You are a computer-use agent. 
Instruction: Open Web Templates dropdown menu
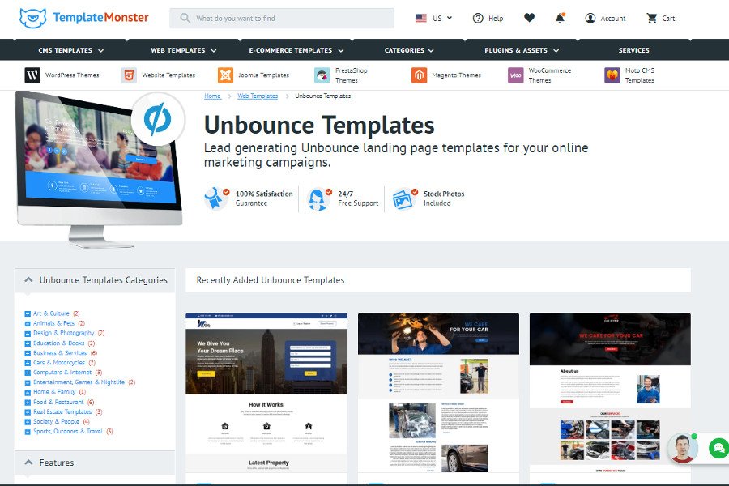point(183,49)
